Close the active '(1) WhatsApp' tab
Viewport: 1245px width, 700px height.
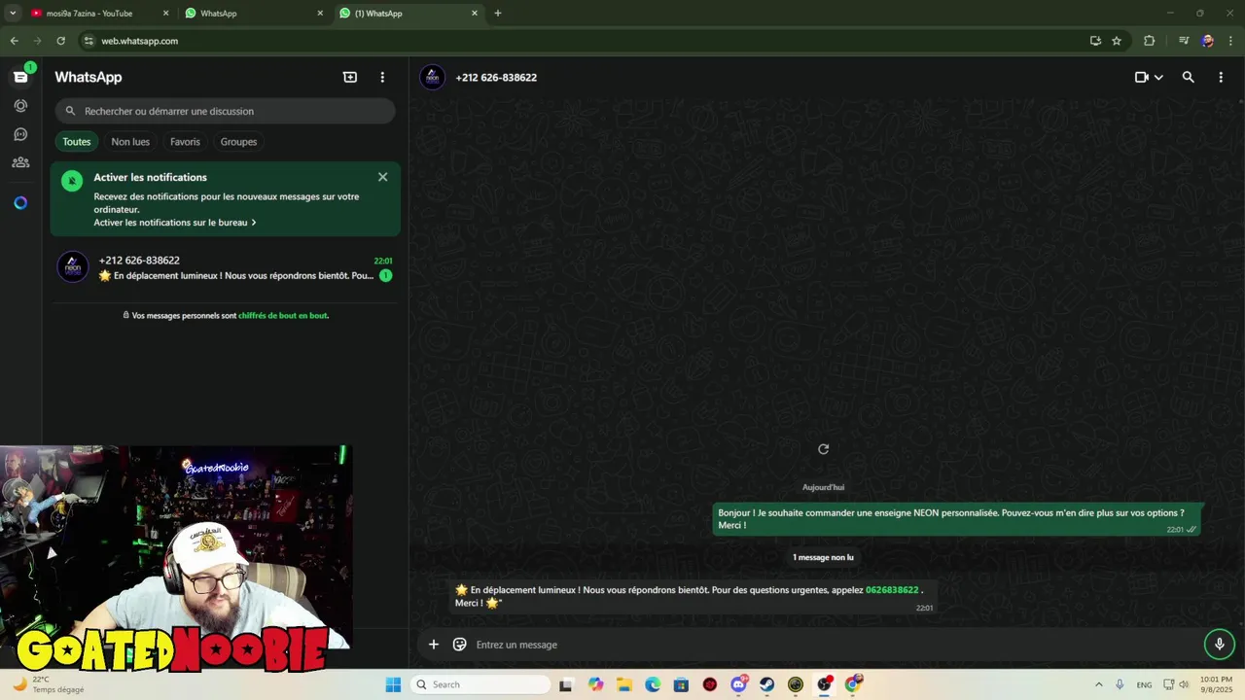click(475, 14)
